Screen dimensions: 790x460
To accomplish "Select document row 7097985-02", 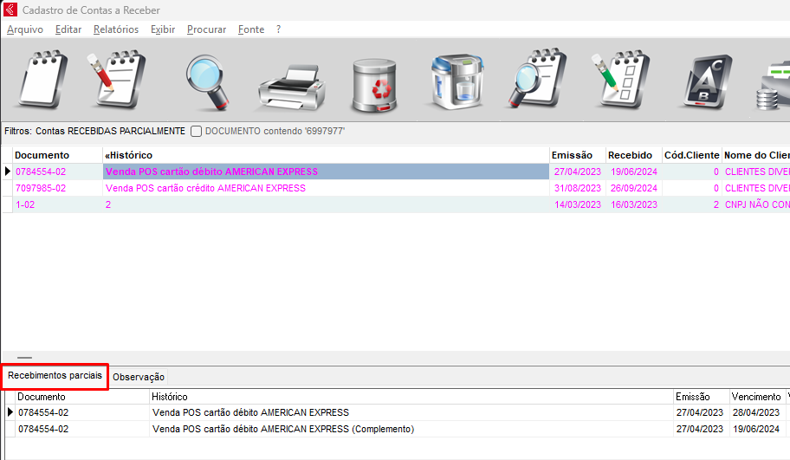I will click(x=41, y=188).
